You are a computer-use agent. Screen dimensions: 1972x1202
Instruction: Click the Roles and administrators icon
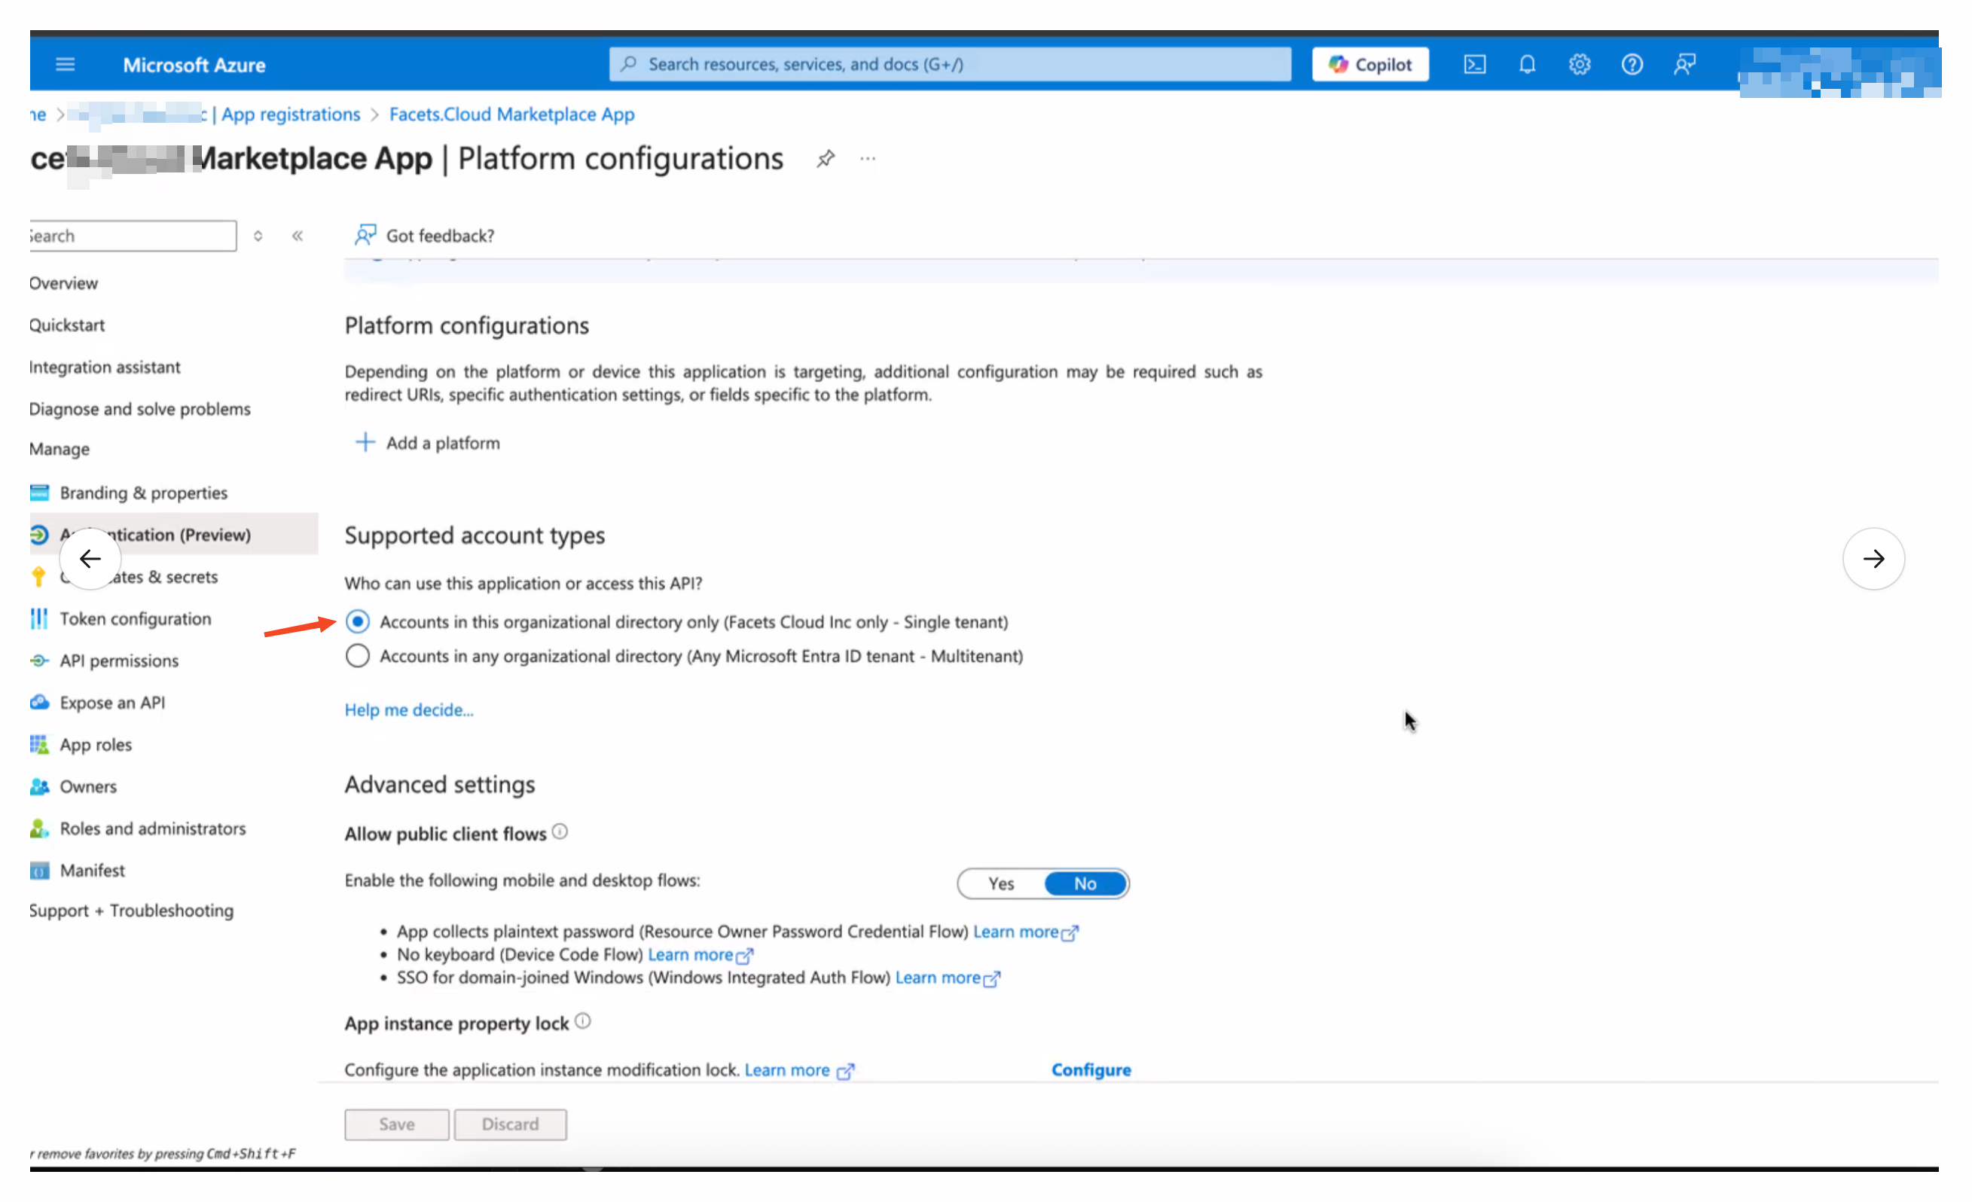pos(39,828)
